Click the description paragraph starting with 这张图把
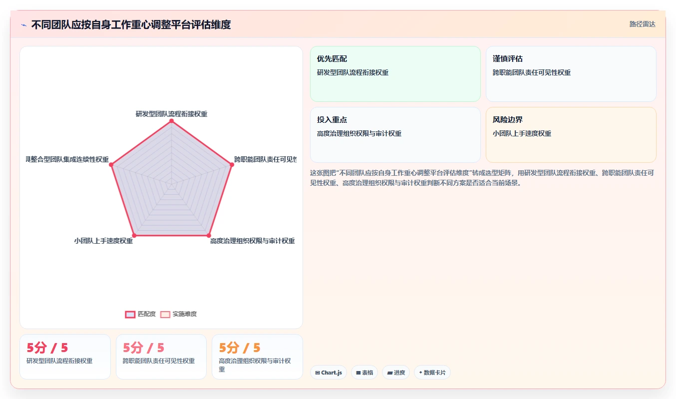Screen dimensions: 676x399 (483, 178)
